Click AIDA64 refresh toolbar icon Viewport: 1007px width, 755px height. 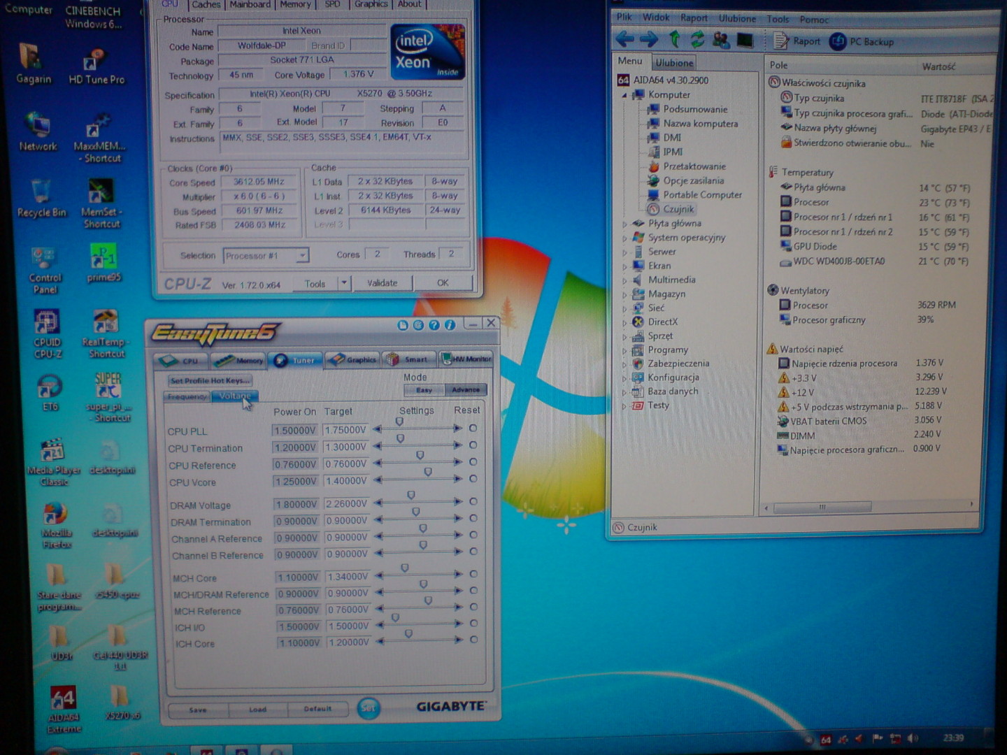click(697, 40)
